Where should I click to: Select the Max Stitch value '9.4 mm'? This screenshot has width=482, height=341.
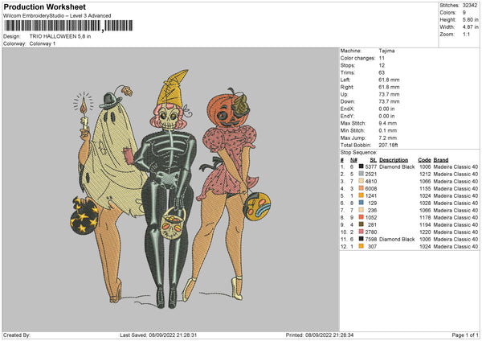387,123
